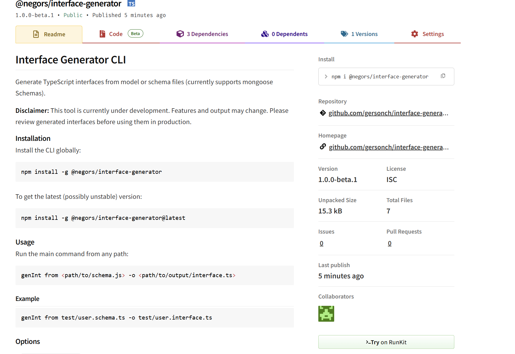Click the Readme document icon
The image size is (515, 354).
(36, 34)
